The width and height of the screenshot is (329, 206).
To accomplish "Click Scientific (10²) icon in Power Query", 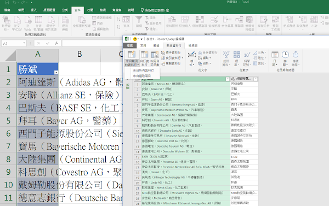I will [247, 55].
